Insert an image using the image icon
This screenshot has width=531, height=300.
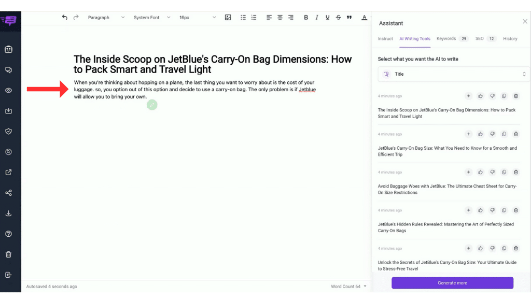[228, 18]
